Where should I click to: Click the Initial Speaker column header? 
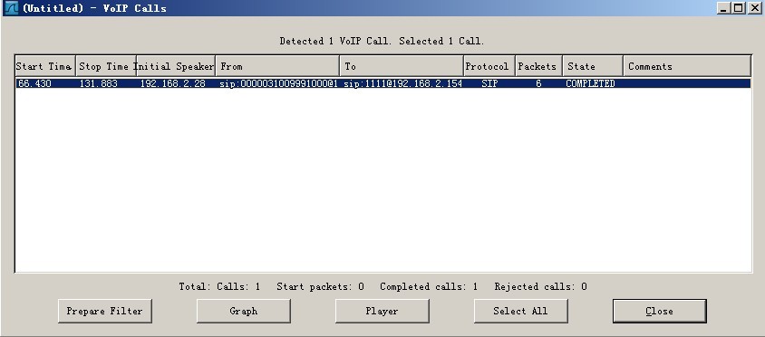coord(176,66)
